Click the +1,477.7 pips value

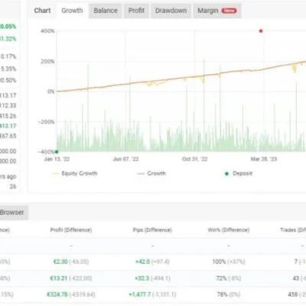[x=140, y=295]
